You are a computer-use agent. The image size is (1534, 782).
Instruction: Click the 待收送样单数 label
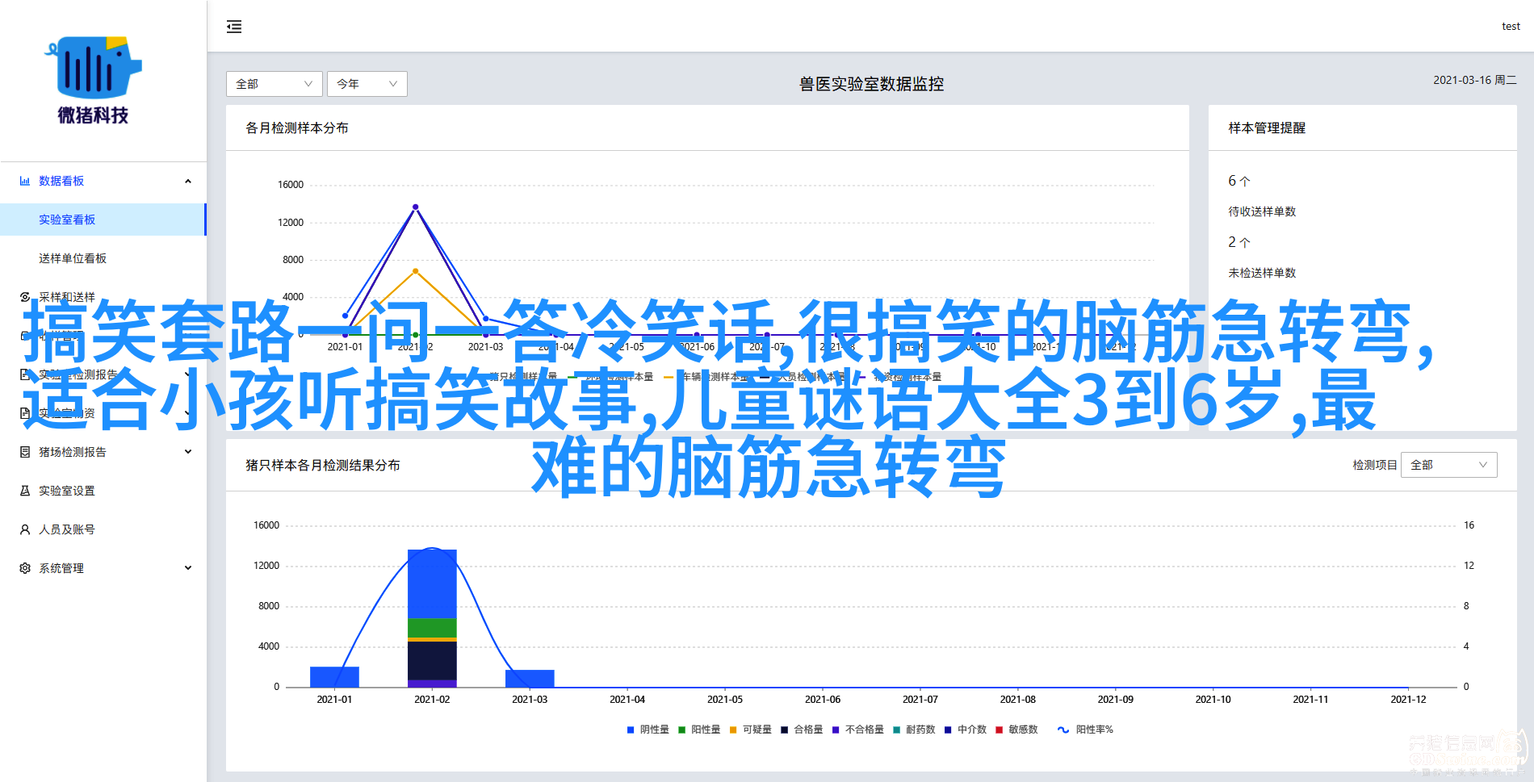pyautogui.click(x=1262, y=211)
